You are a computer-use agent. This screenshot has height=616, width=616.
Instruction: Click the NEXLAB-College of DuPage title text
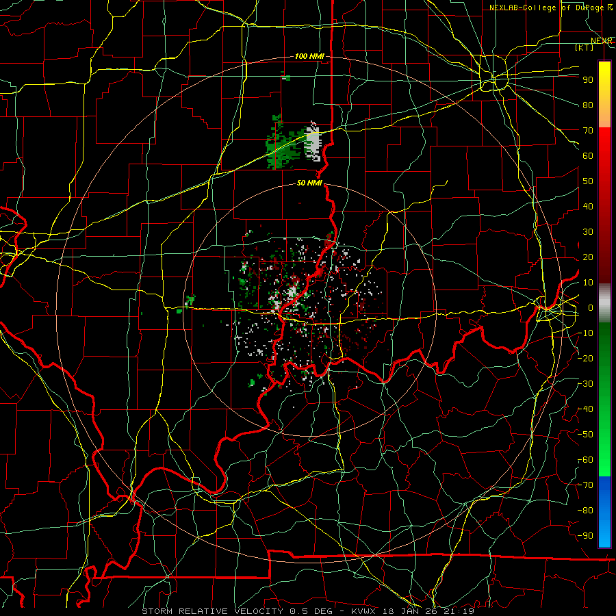tap(546, 8)
